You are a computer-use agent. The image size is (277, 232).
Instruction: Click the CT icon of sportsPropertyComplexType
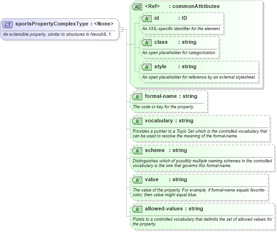[8, 24]
